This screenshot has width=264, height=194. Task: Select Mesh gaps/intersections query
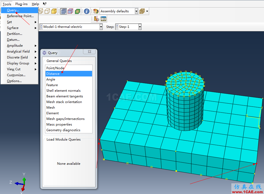coord(69,119)
